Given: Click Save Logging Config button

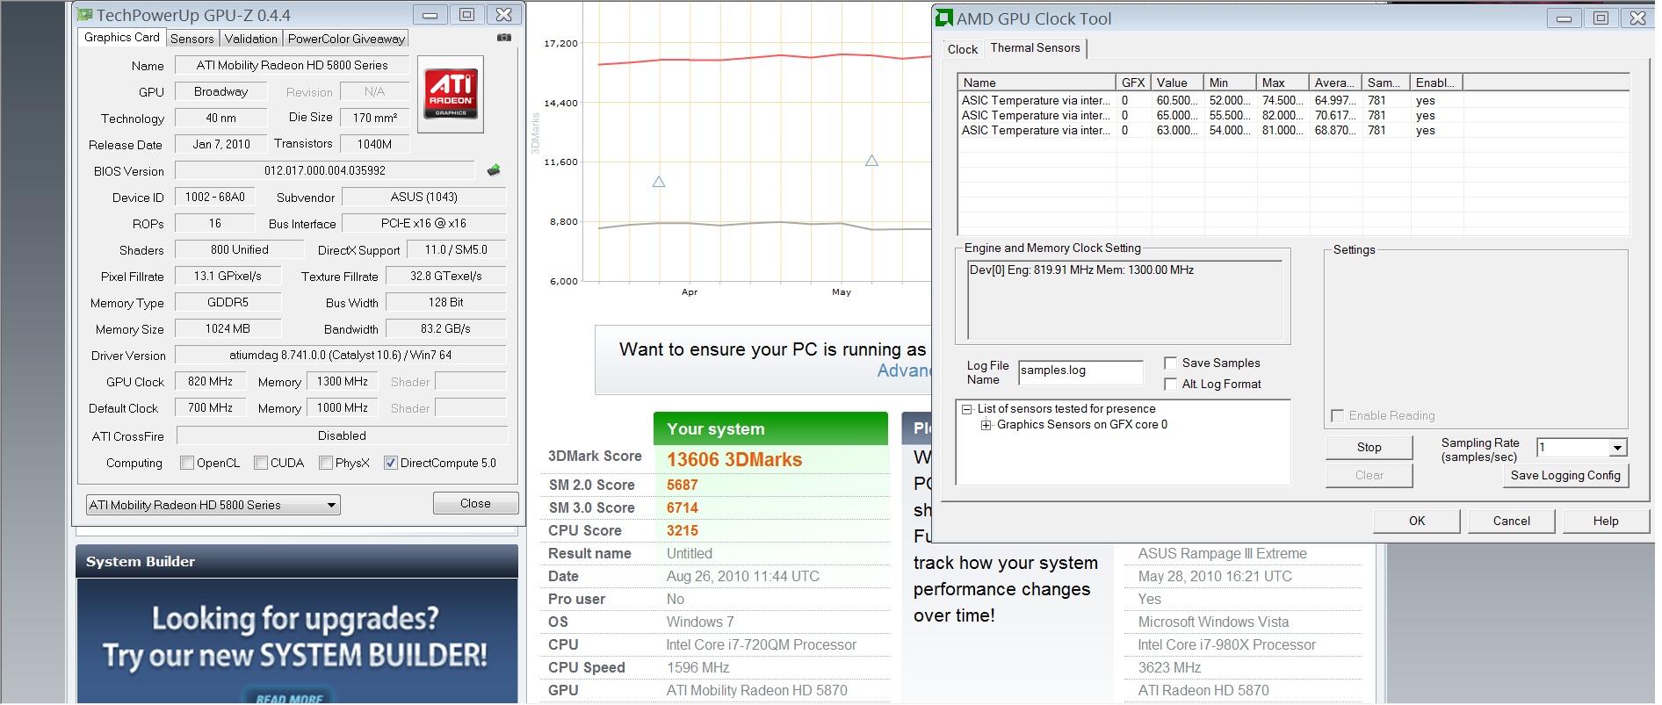Looking at the screenshot, I should point(1565,475).
